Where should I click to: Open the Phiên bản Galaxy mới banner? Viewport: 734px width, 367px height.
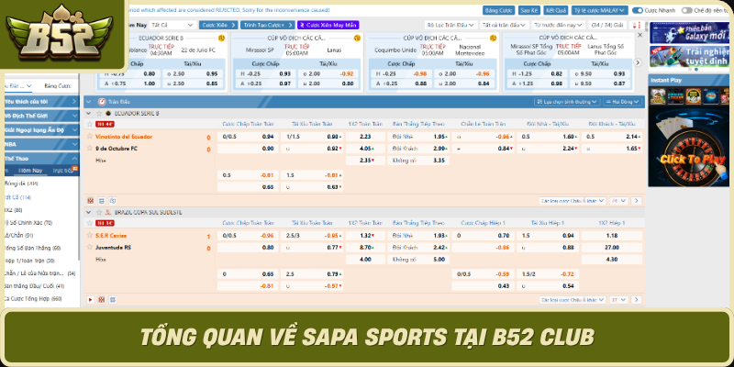690,33
